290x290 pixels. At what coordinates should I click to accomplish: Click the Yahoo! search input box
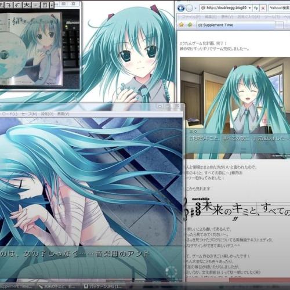click(x=279, y=8)
